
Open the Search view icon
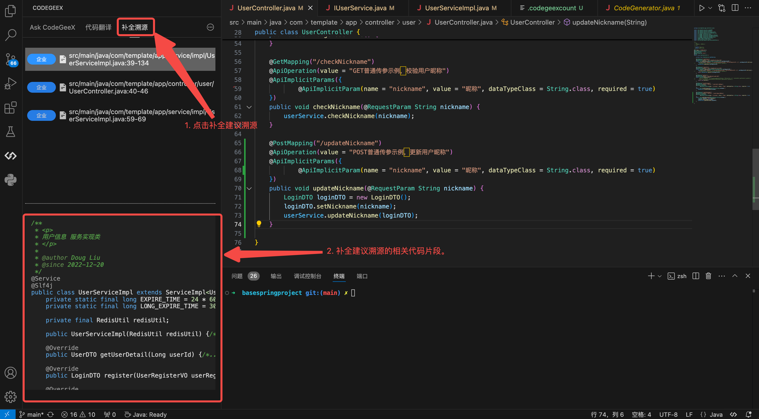coord(11,35)
